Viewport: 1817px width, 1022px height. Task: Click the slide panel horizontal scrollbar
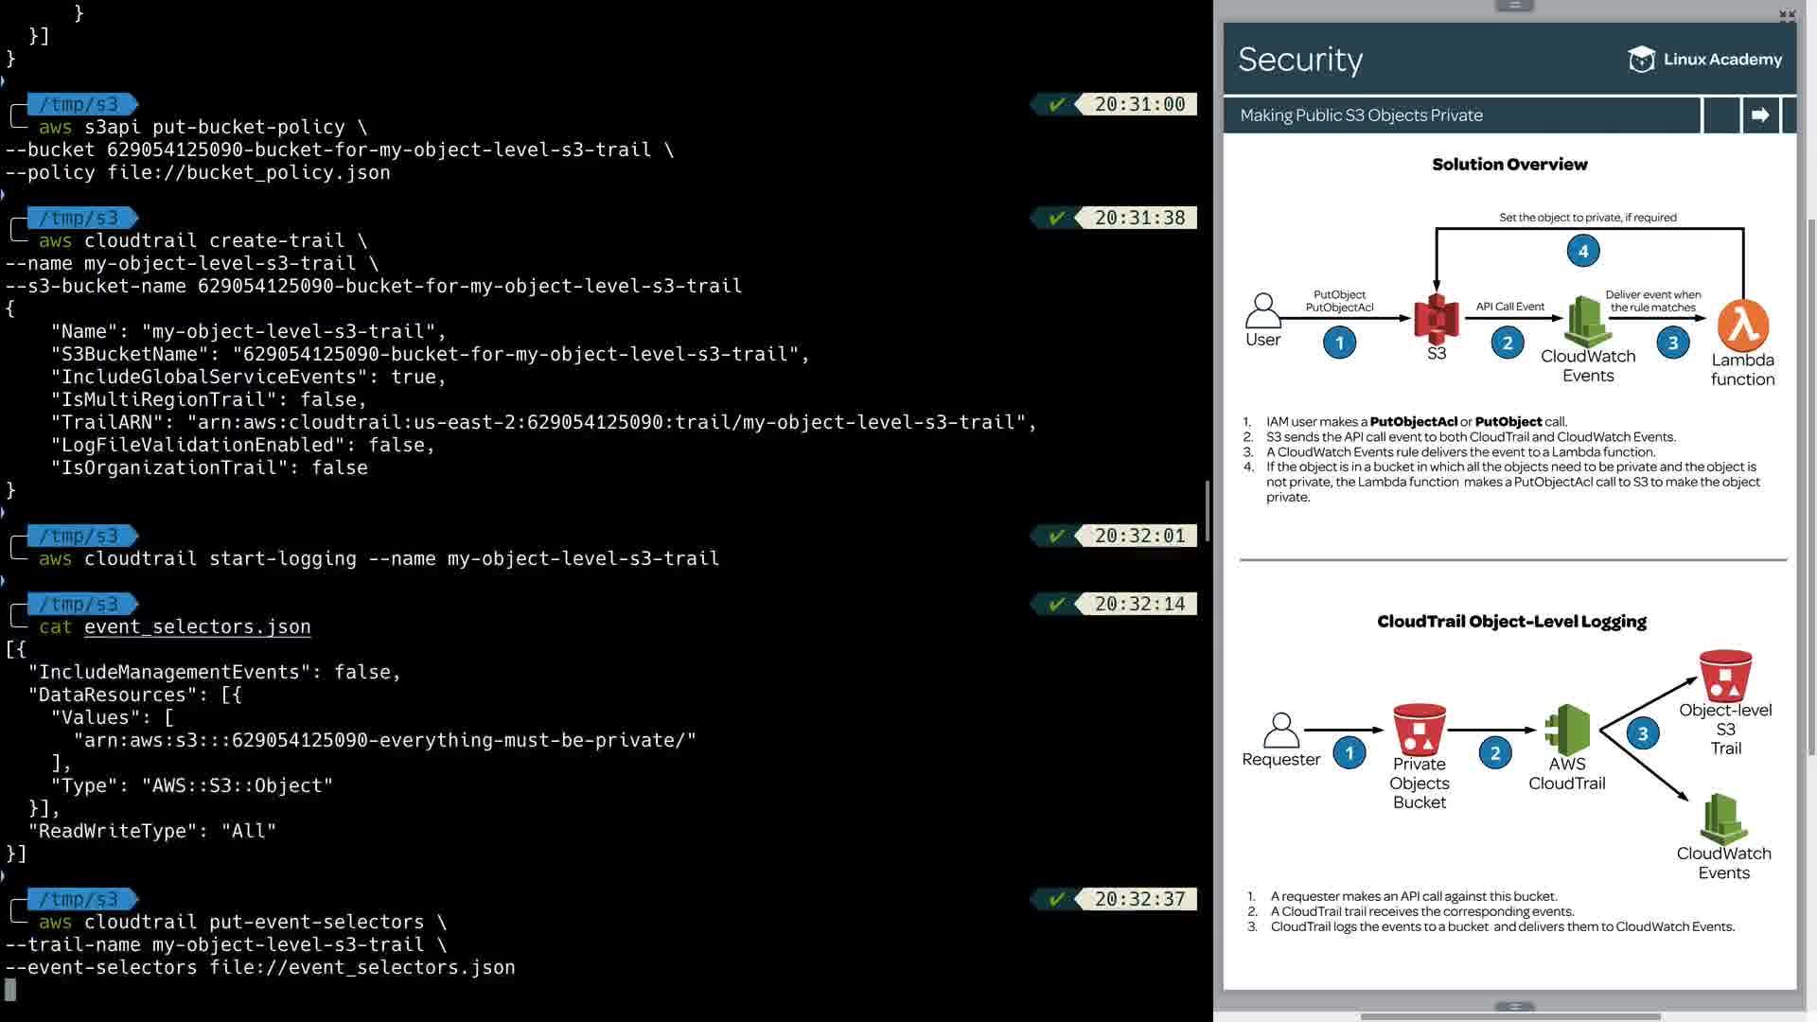pyautogui.click(x=1510, y=1017)
